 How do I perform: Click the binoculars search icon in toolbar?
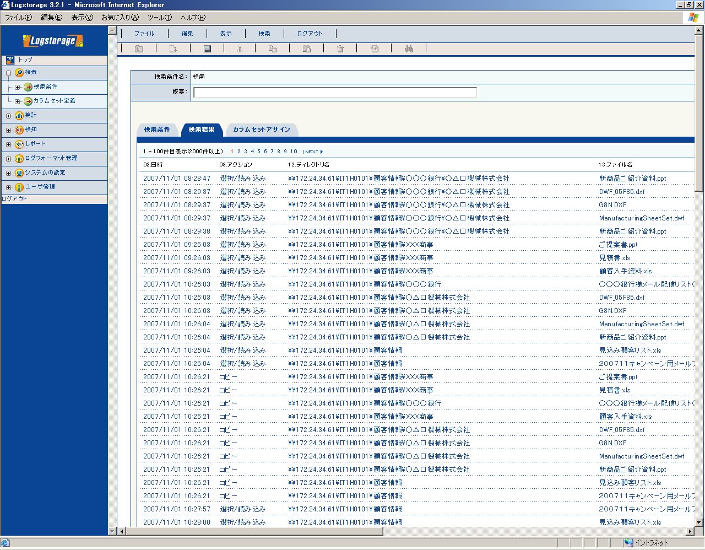click(409, 49)
